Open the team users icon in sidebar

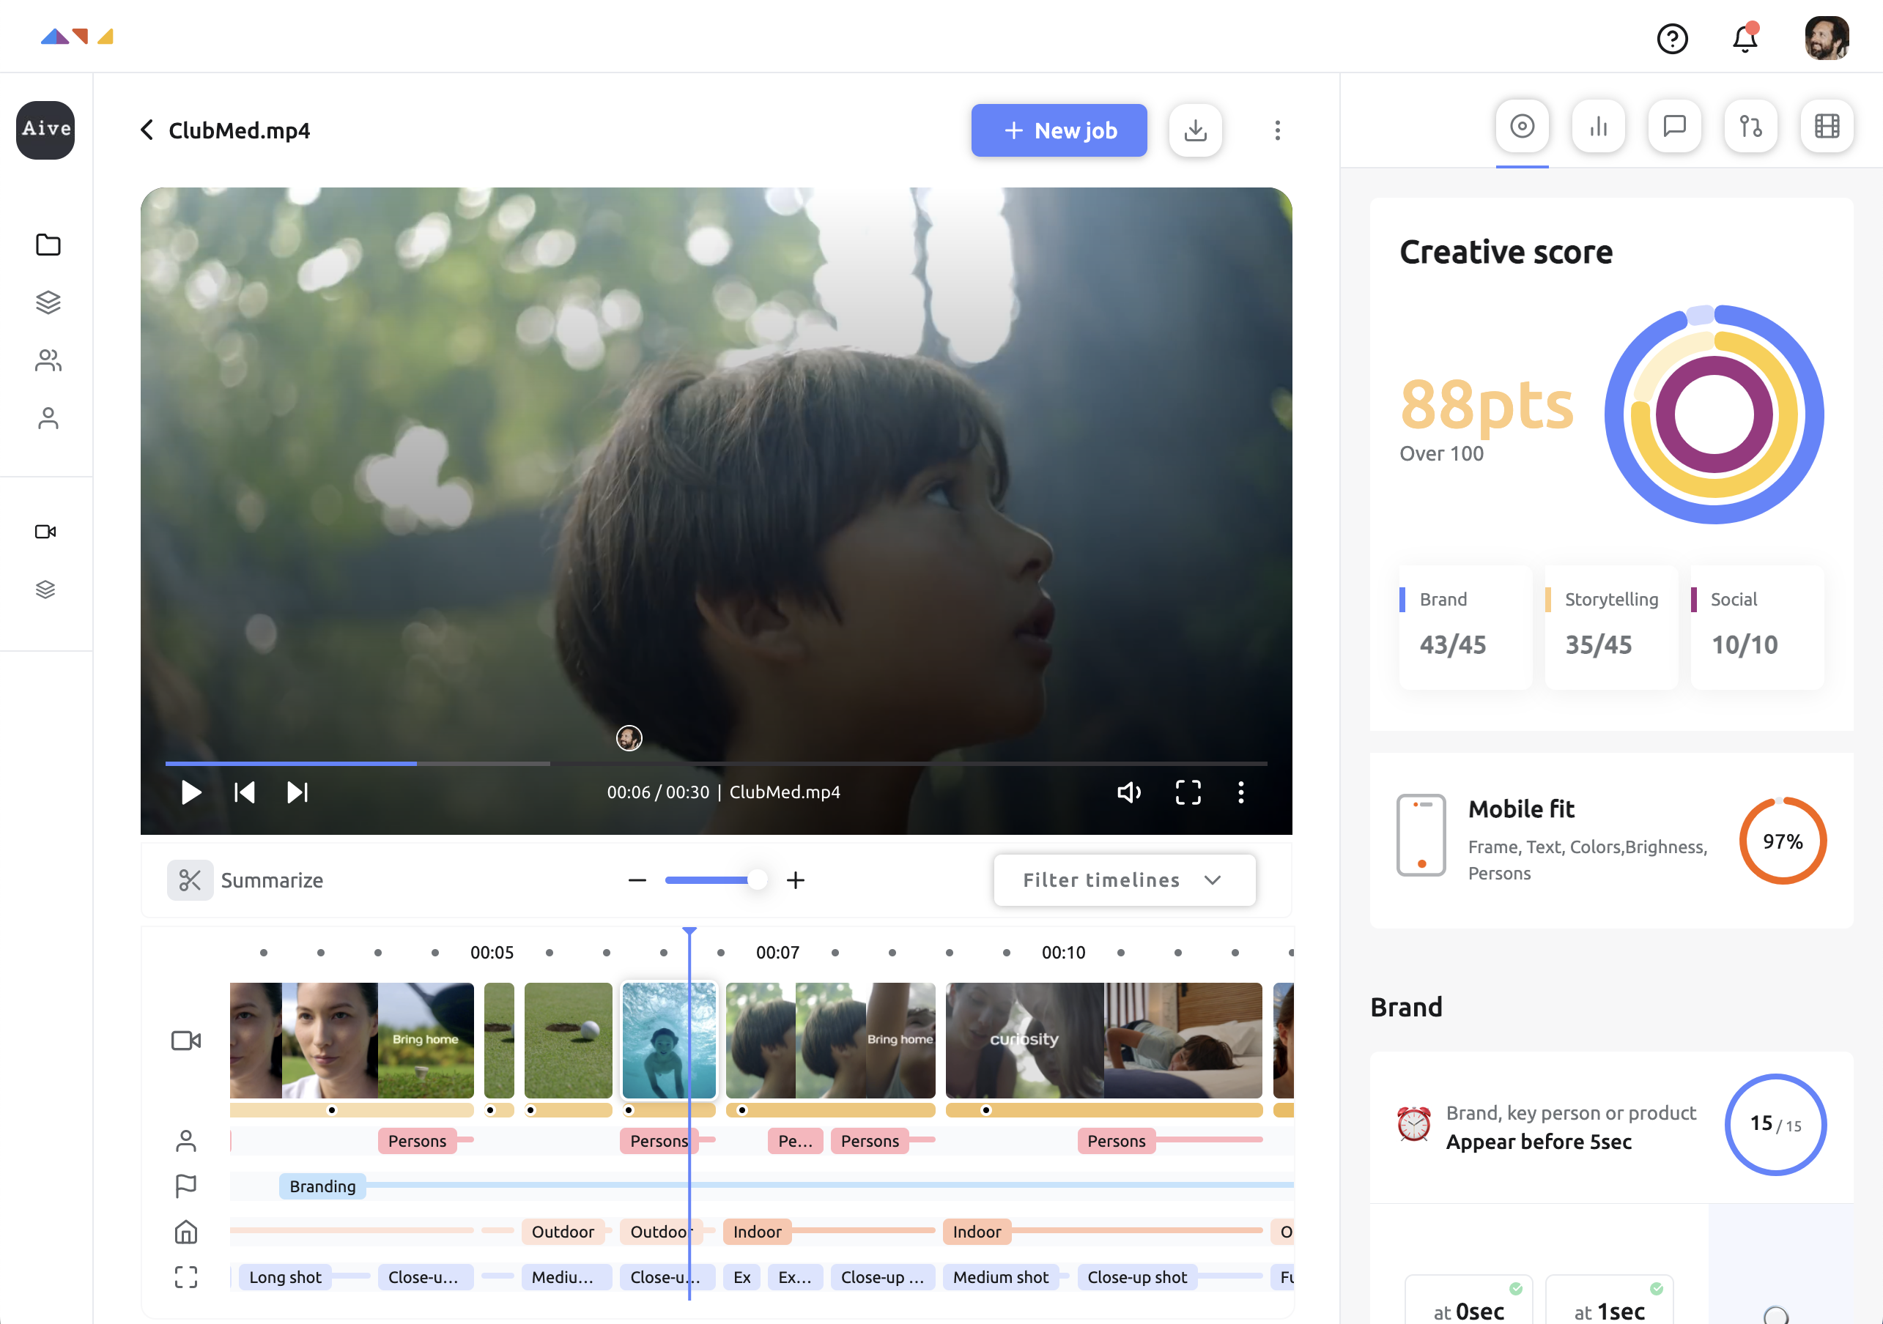click(x=48, y=360)
